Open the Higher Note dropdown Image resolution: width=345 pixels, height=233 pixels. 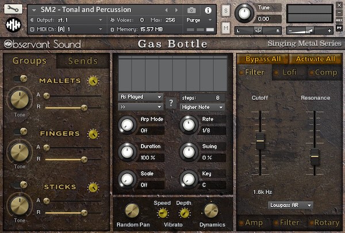point(202,107)
